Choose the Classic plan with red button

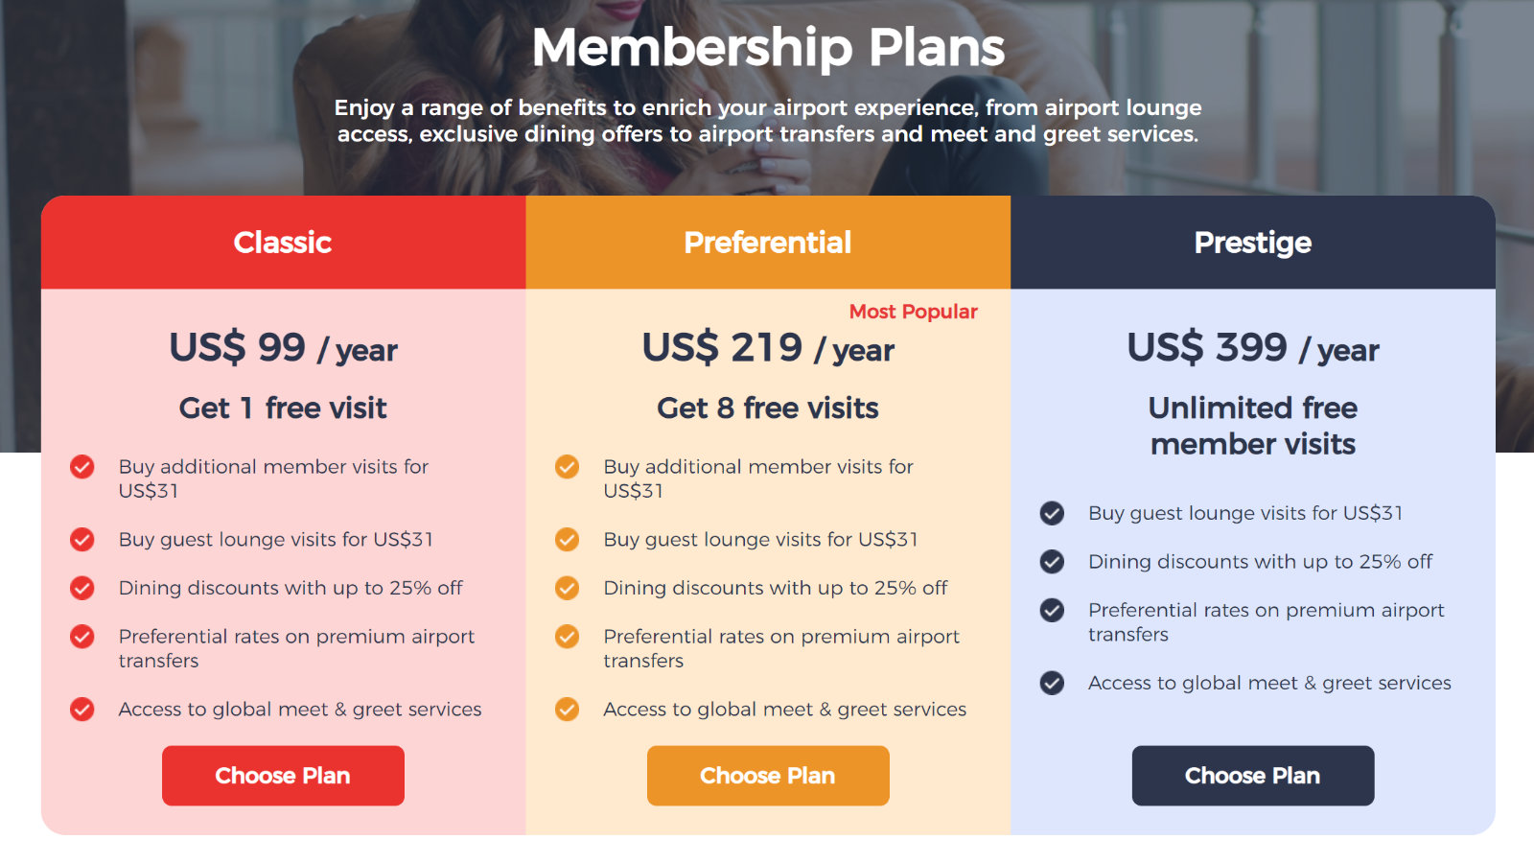point(283,776)
